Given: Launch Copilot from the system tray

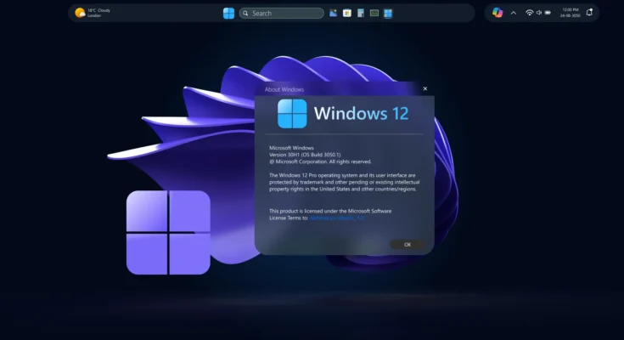Looking at the screenshot, I should 498,13.
